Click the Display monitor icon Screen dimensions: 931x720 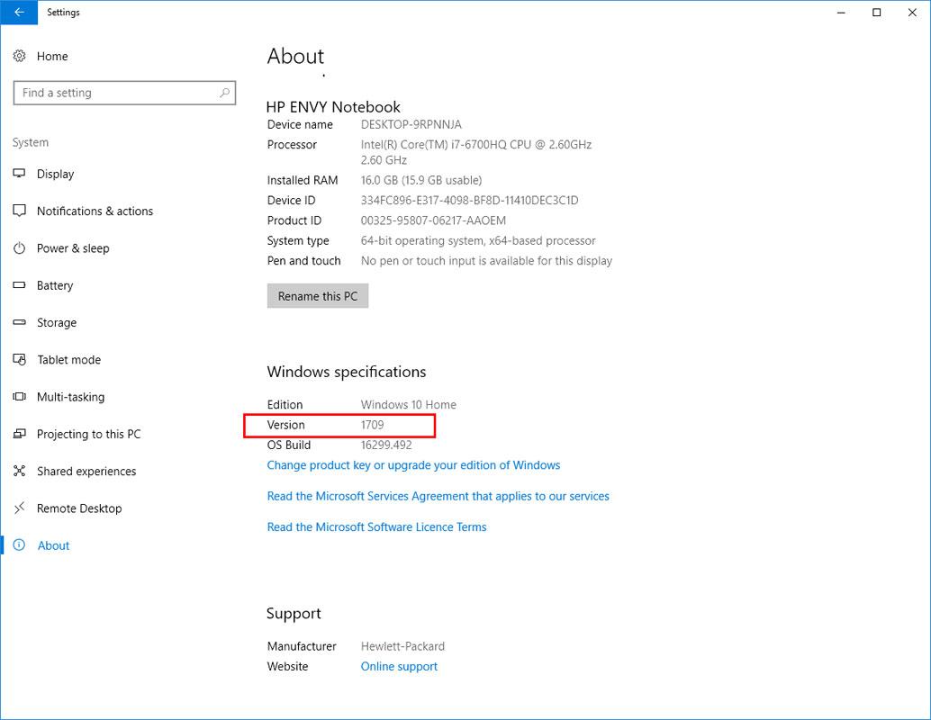click(20, 174)
